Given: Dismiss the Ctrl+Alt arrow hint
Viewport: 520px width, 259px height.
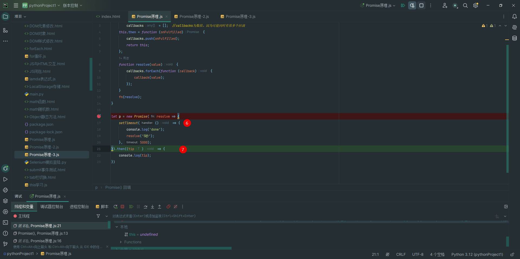Looking at the screenshot, I should click(107, 247).
